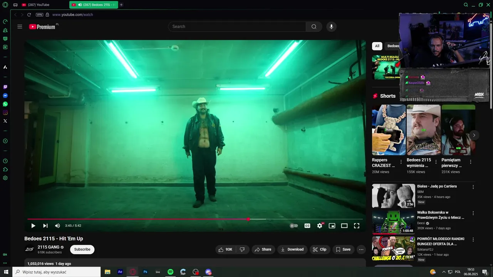Open the Aria AI sidebar icon
The width and height of the screenshot is (493, 277).
point(5,67)
